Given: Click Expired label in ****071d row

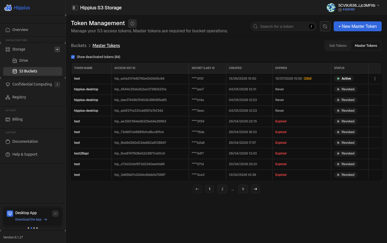Looking at the screenshot, I should click(x=281, y=164).
